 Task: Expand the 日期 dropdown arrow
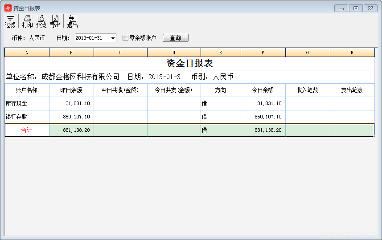point(113,38)
